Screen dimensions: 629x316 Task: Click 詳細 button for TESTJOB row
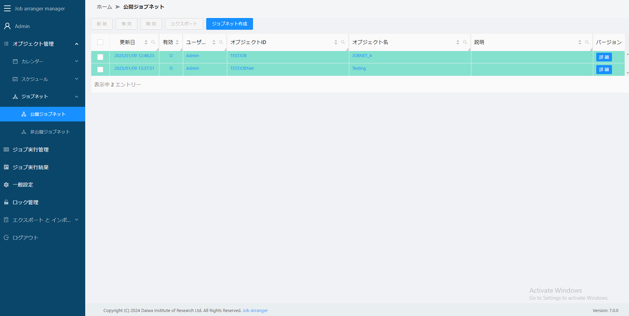tap(604, 57)
